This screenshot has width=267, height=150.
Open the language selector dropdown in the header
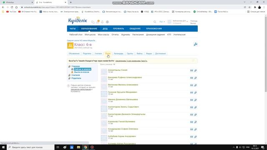pos(162,22)
